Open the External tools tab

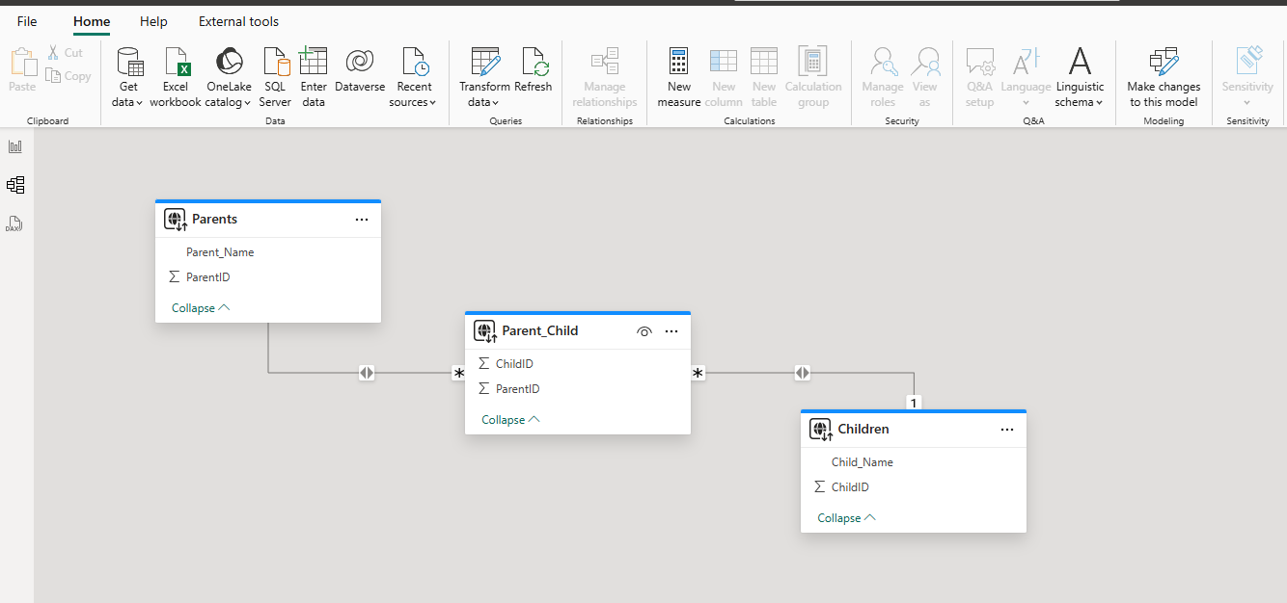(x=238, y=21)
